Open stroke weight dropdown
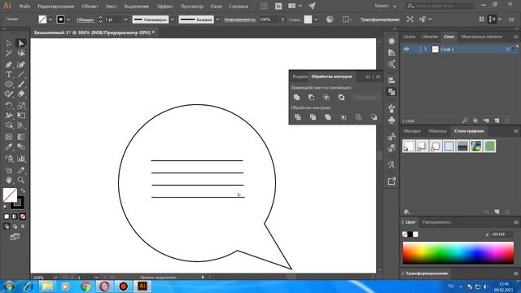 [x=125, y=20]
